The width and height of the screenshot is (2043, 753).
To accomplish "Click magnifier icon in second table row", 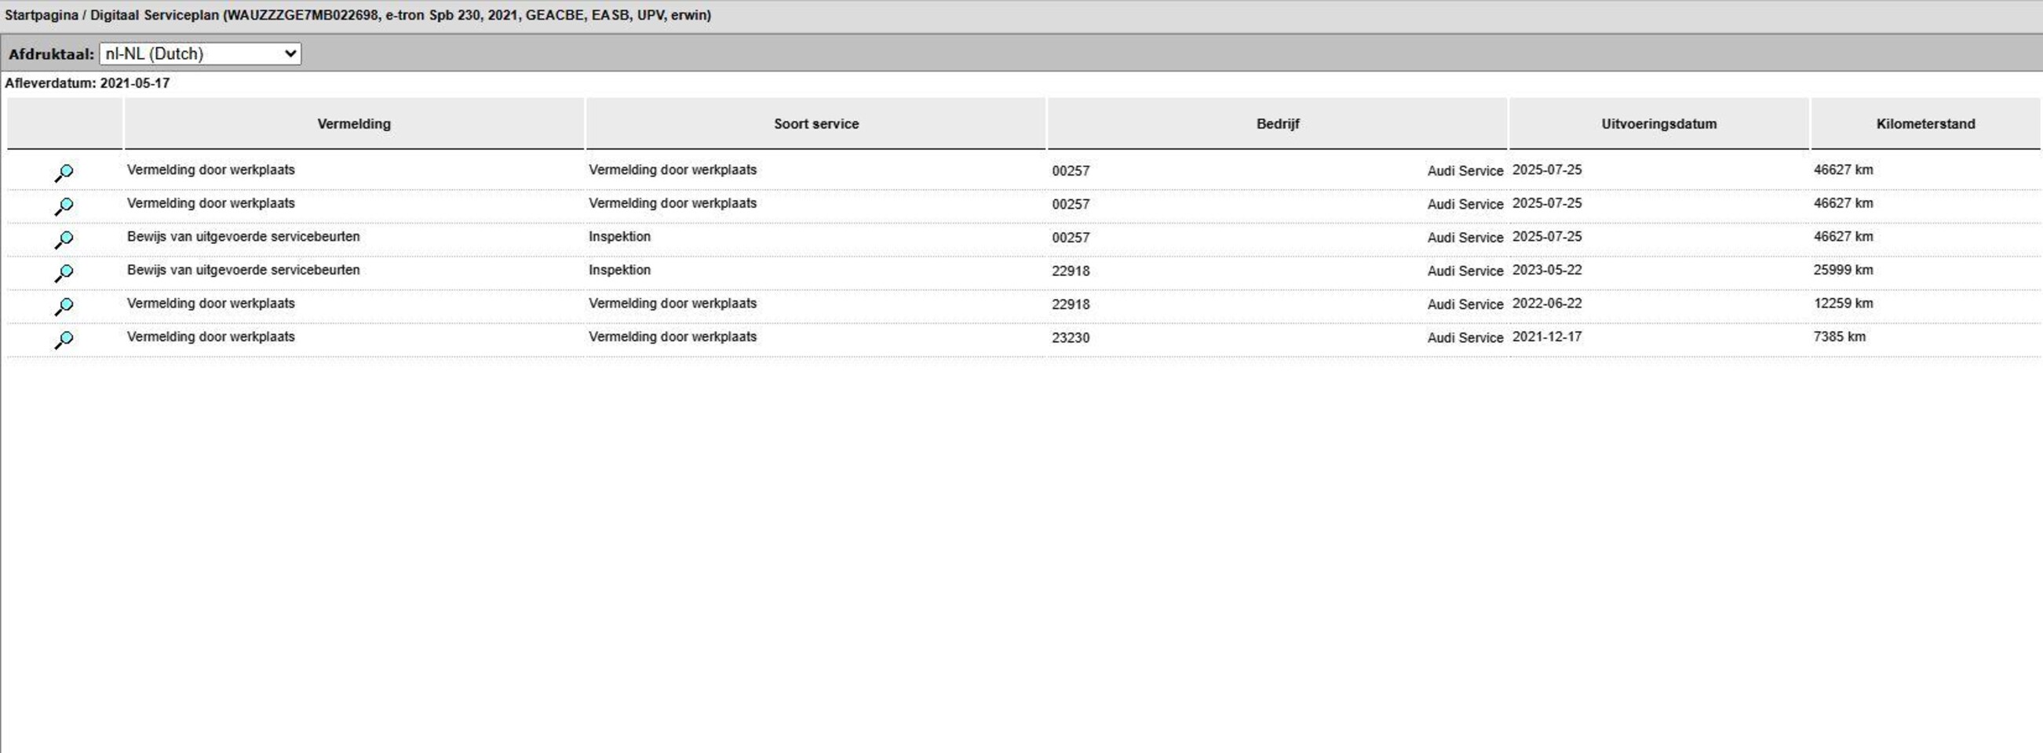I will (x=64, y=206).
